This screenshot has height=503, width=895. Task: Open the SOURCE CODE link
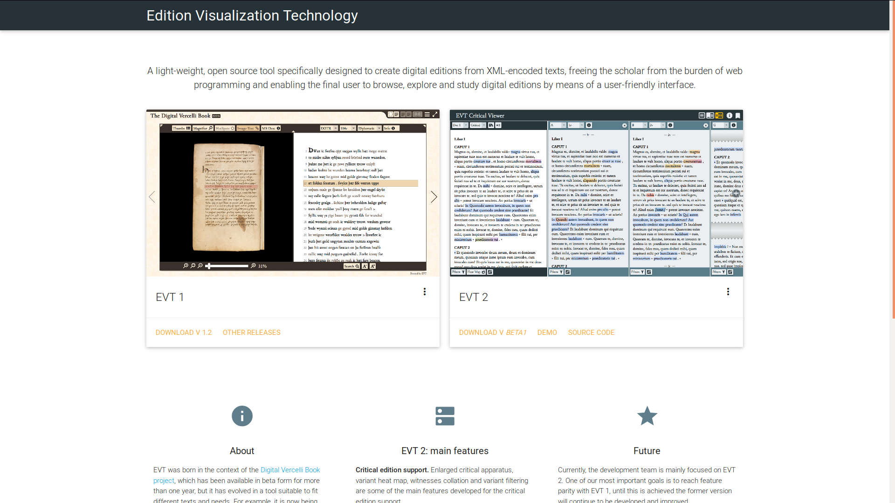coord(591,333)
